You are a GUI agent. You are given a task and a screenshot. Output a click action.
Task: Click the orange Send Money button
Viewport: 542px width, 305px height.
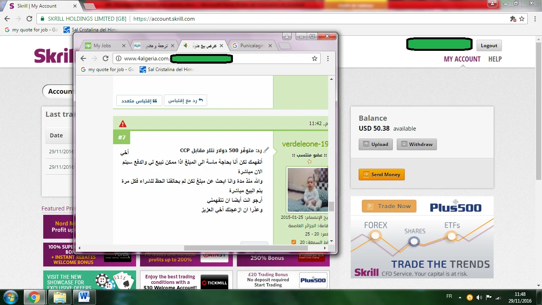point(381,175)
